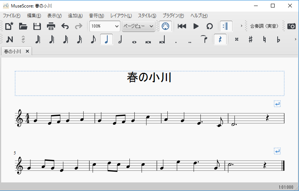Apply double sharp accidental
The width and height of the screenshot is (299, 191).
237,40
